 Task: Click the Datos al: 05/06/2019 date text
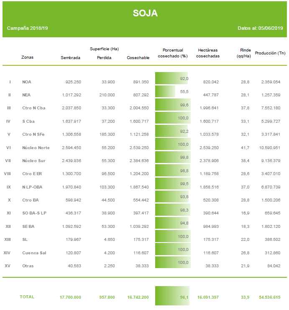tap(260, 28)
